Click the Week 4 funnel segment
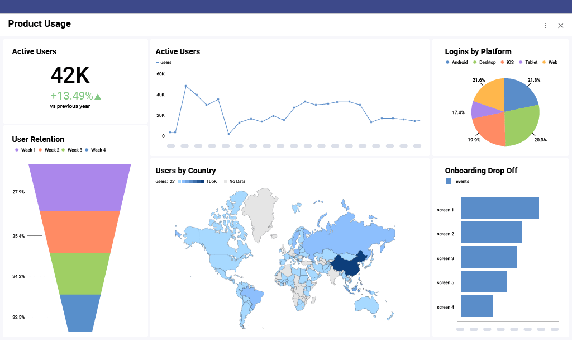 pos(81,312)
